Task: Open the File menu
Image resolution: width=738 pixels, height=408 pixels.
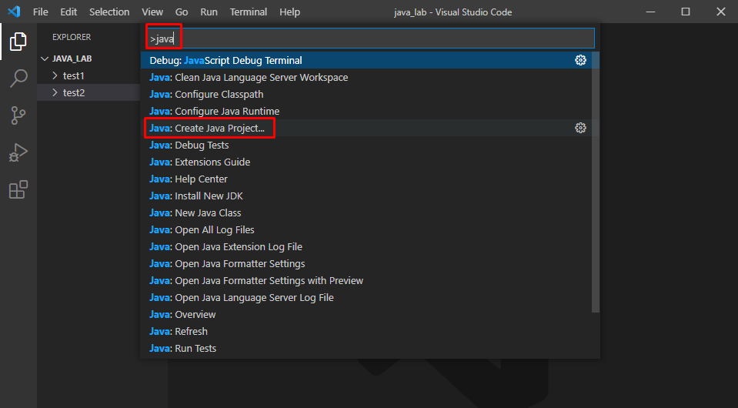Action: click(x=41, y=12)
